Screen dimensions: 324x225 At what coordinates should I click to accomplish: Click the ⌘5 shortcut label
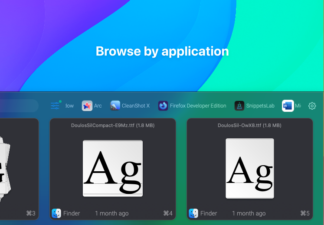pos(305,213)
